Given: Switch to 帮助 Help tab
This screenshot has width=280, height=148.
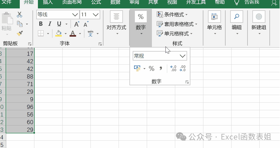Looking at the screenshot, I should point(220,2).
